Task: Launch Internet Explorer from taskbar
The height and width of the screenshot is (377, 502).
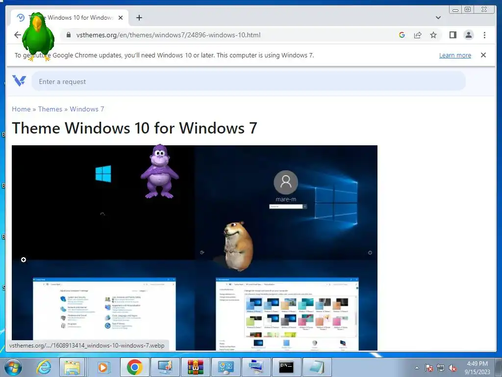Action: click(x=43, y=367)
